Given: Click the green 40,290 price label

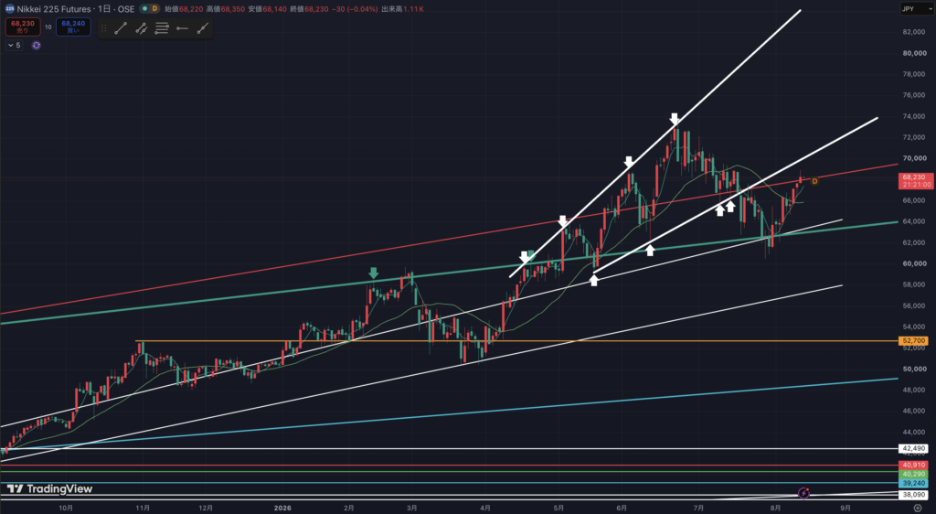Looking at the screenshot, I should click(x=913, y=474).
